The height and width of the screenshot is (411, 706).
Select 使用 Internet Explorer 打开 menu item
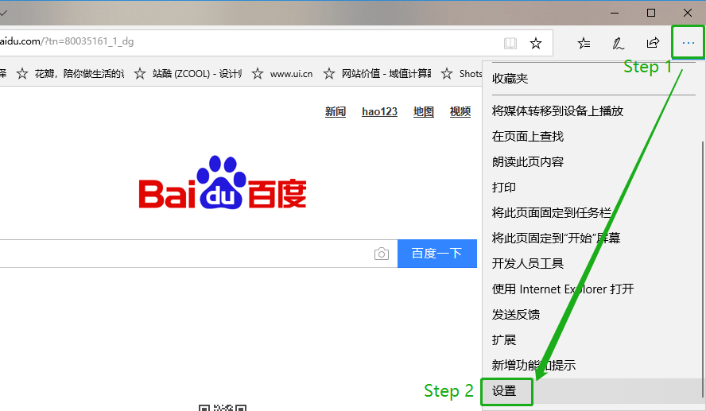click(592, 289)
